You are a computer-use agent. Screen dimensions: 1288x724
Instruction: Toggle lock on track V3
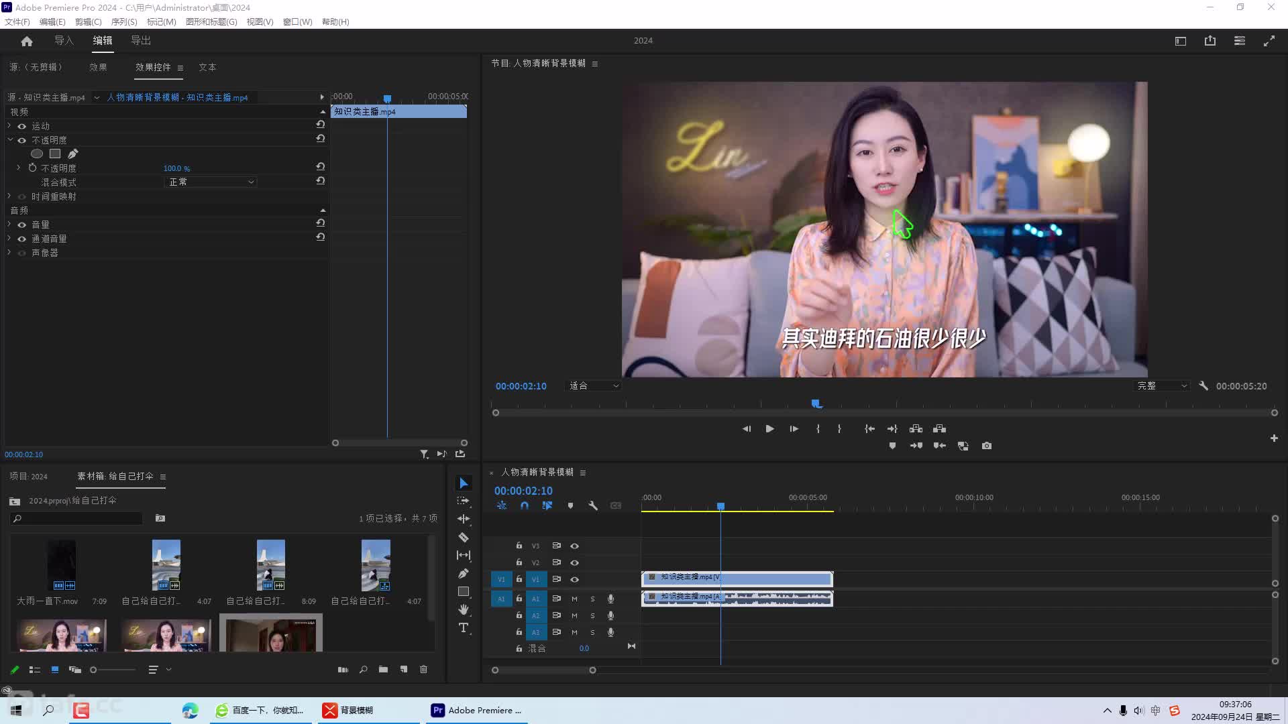[x=519, y=546]
